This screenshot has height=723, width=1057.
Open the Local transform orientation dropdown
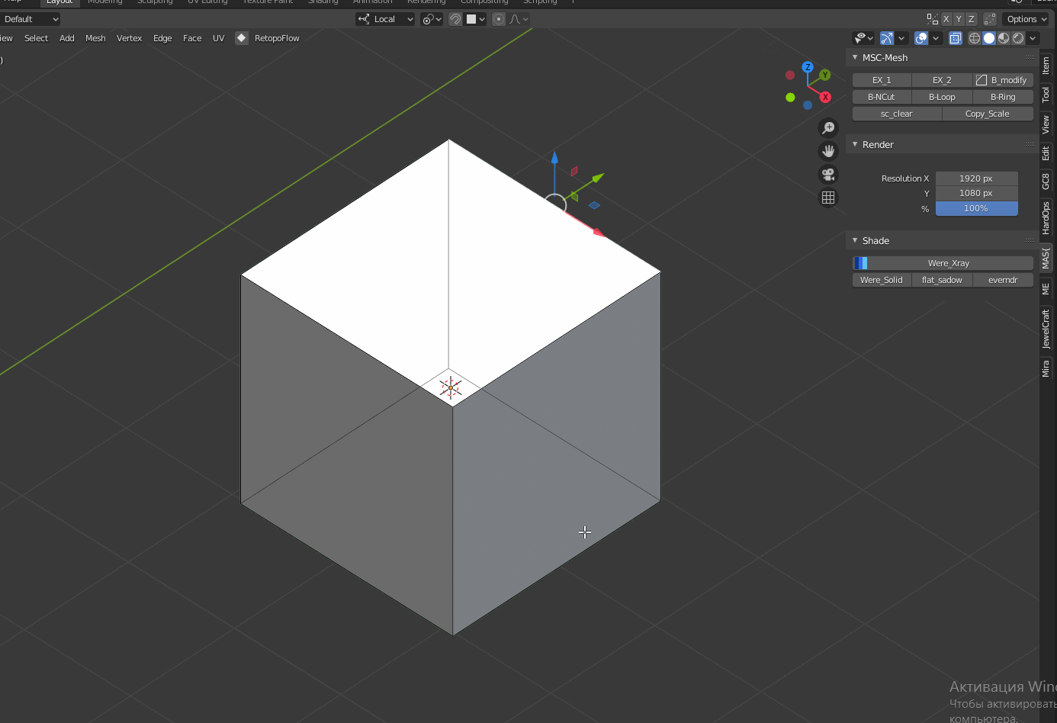(x=385, y=19)
